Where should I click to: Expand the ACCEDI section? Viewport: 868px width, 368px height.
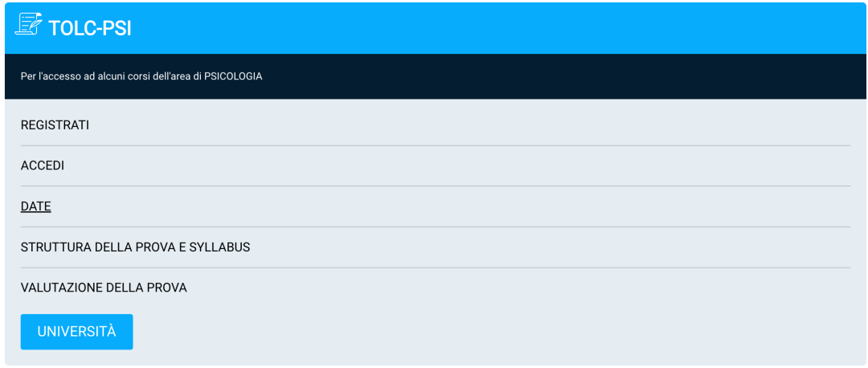click(x=43, y=166)
